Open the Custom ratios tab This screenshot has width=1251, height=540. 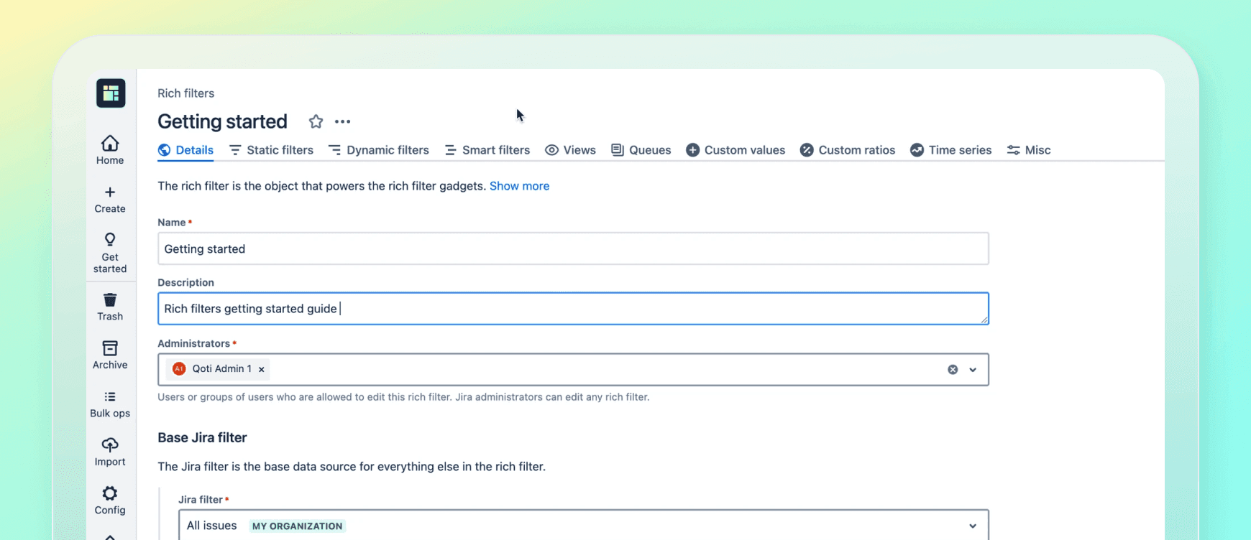point(848,150)
